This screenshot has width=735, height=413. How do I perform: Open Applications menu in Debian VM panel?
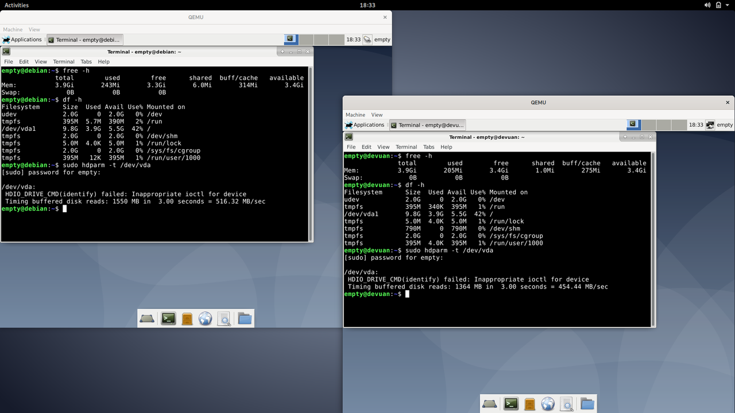click(22, 40)
